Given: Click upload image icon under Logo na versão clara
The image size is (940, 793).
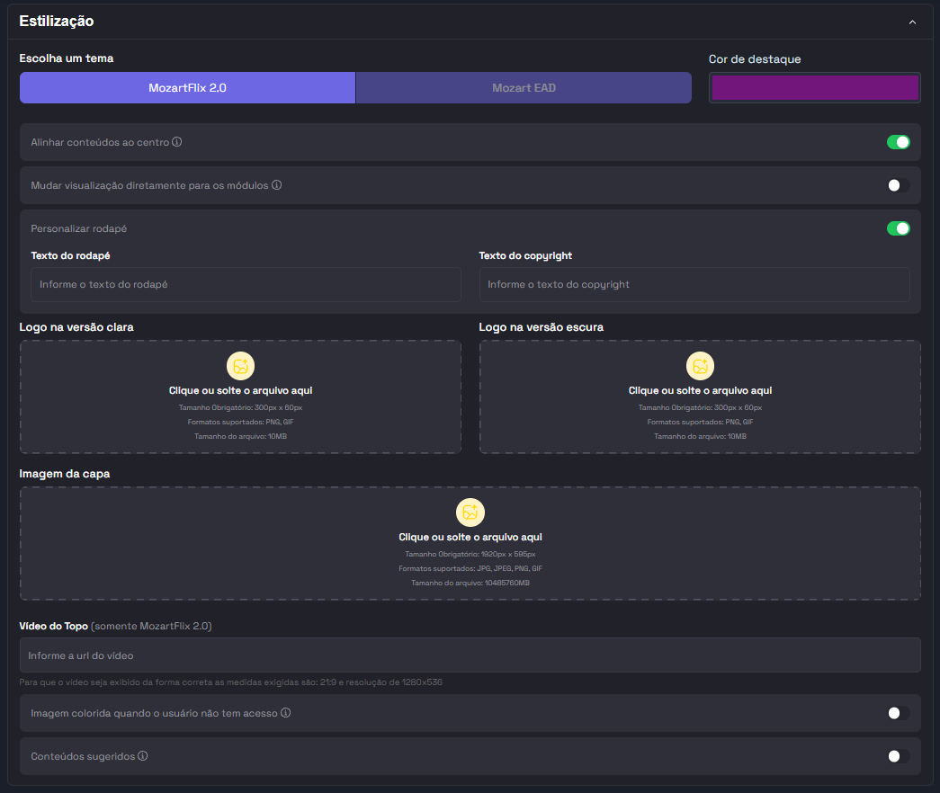Looking at the screenshot, I should coord(240,366).
